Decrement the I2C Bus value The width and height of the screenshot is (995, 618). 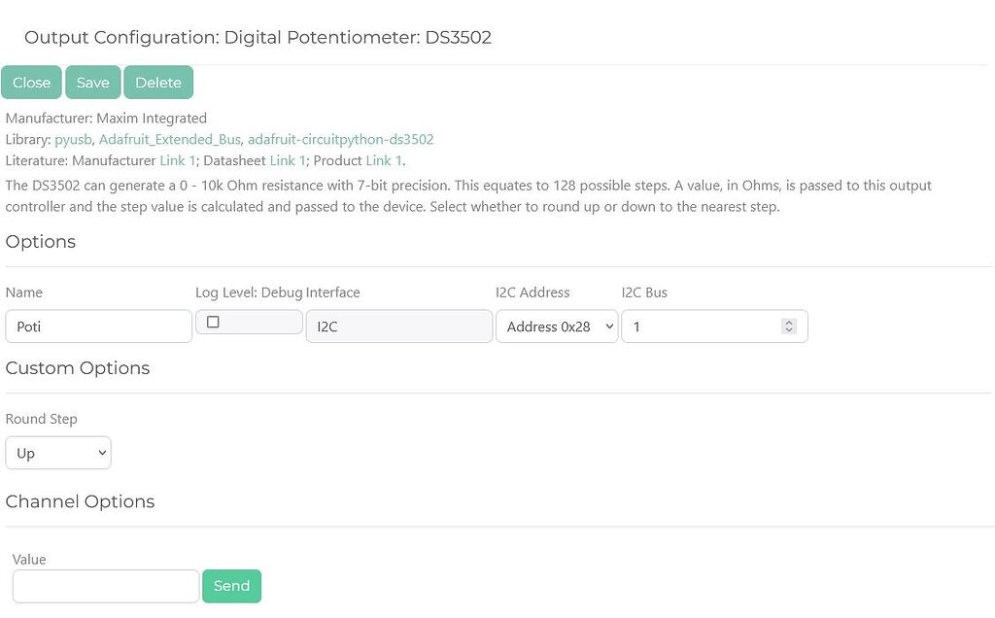pos(789,330)
